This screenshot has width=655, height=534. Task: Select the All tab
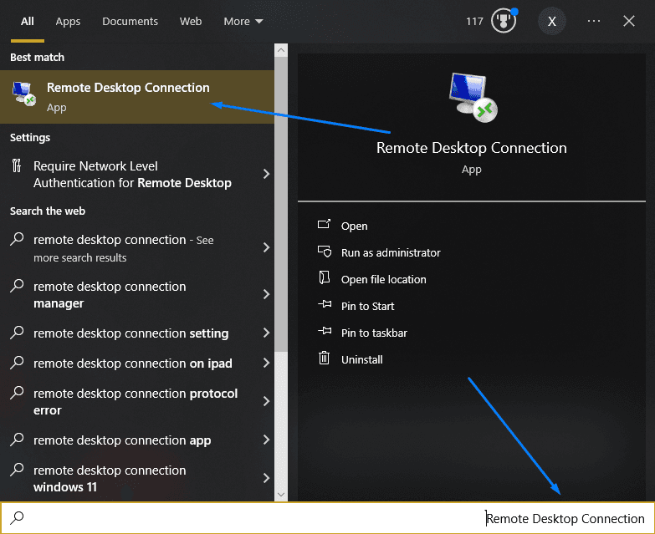[x=28, y=21]
